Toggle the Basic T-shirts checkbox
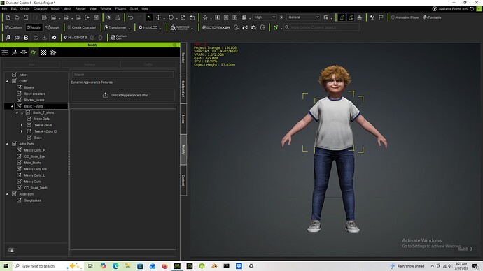The width and height of the screenshot is (483, 271). coord(19,106)
